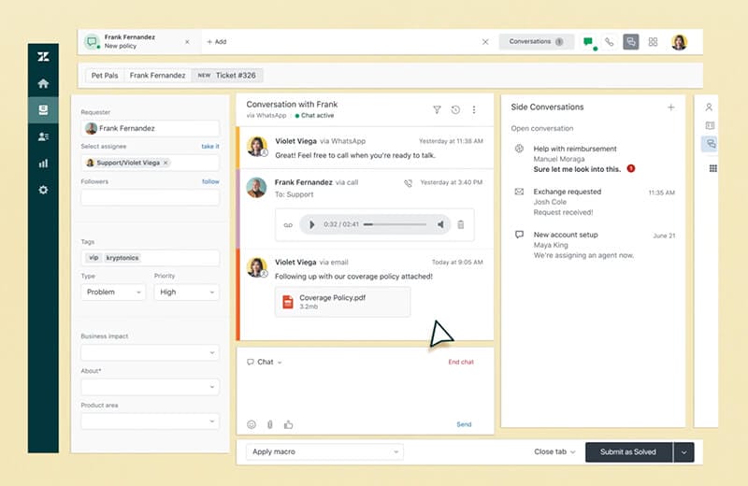This screenshot has height=486, width=748.
Task: Open the Type dropdown showing Problem
Action: pos(113,292)
